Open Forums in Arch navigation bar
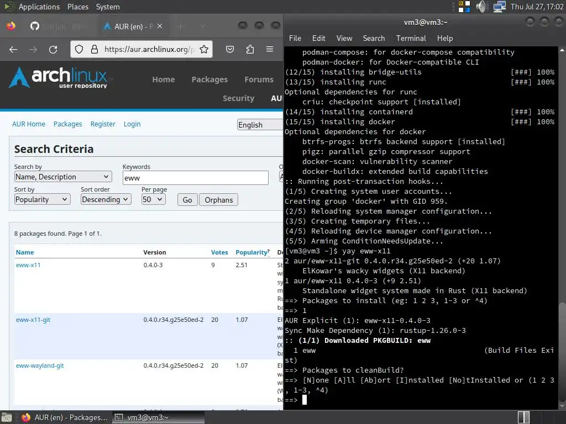This screenshot has height=424, width=566. (x=259, y=79)
